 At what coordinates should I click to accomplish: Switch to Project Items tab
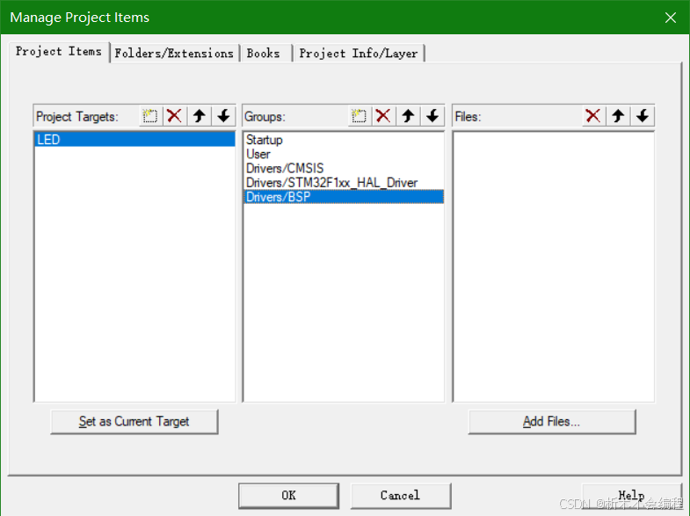[x=59, y=52]
